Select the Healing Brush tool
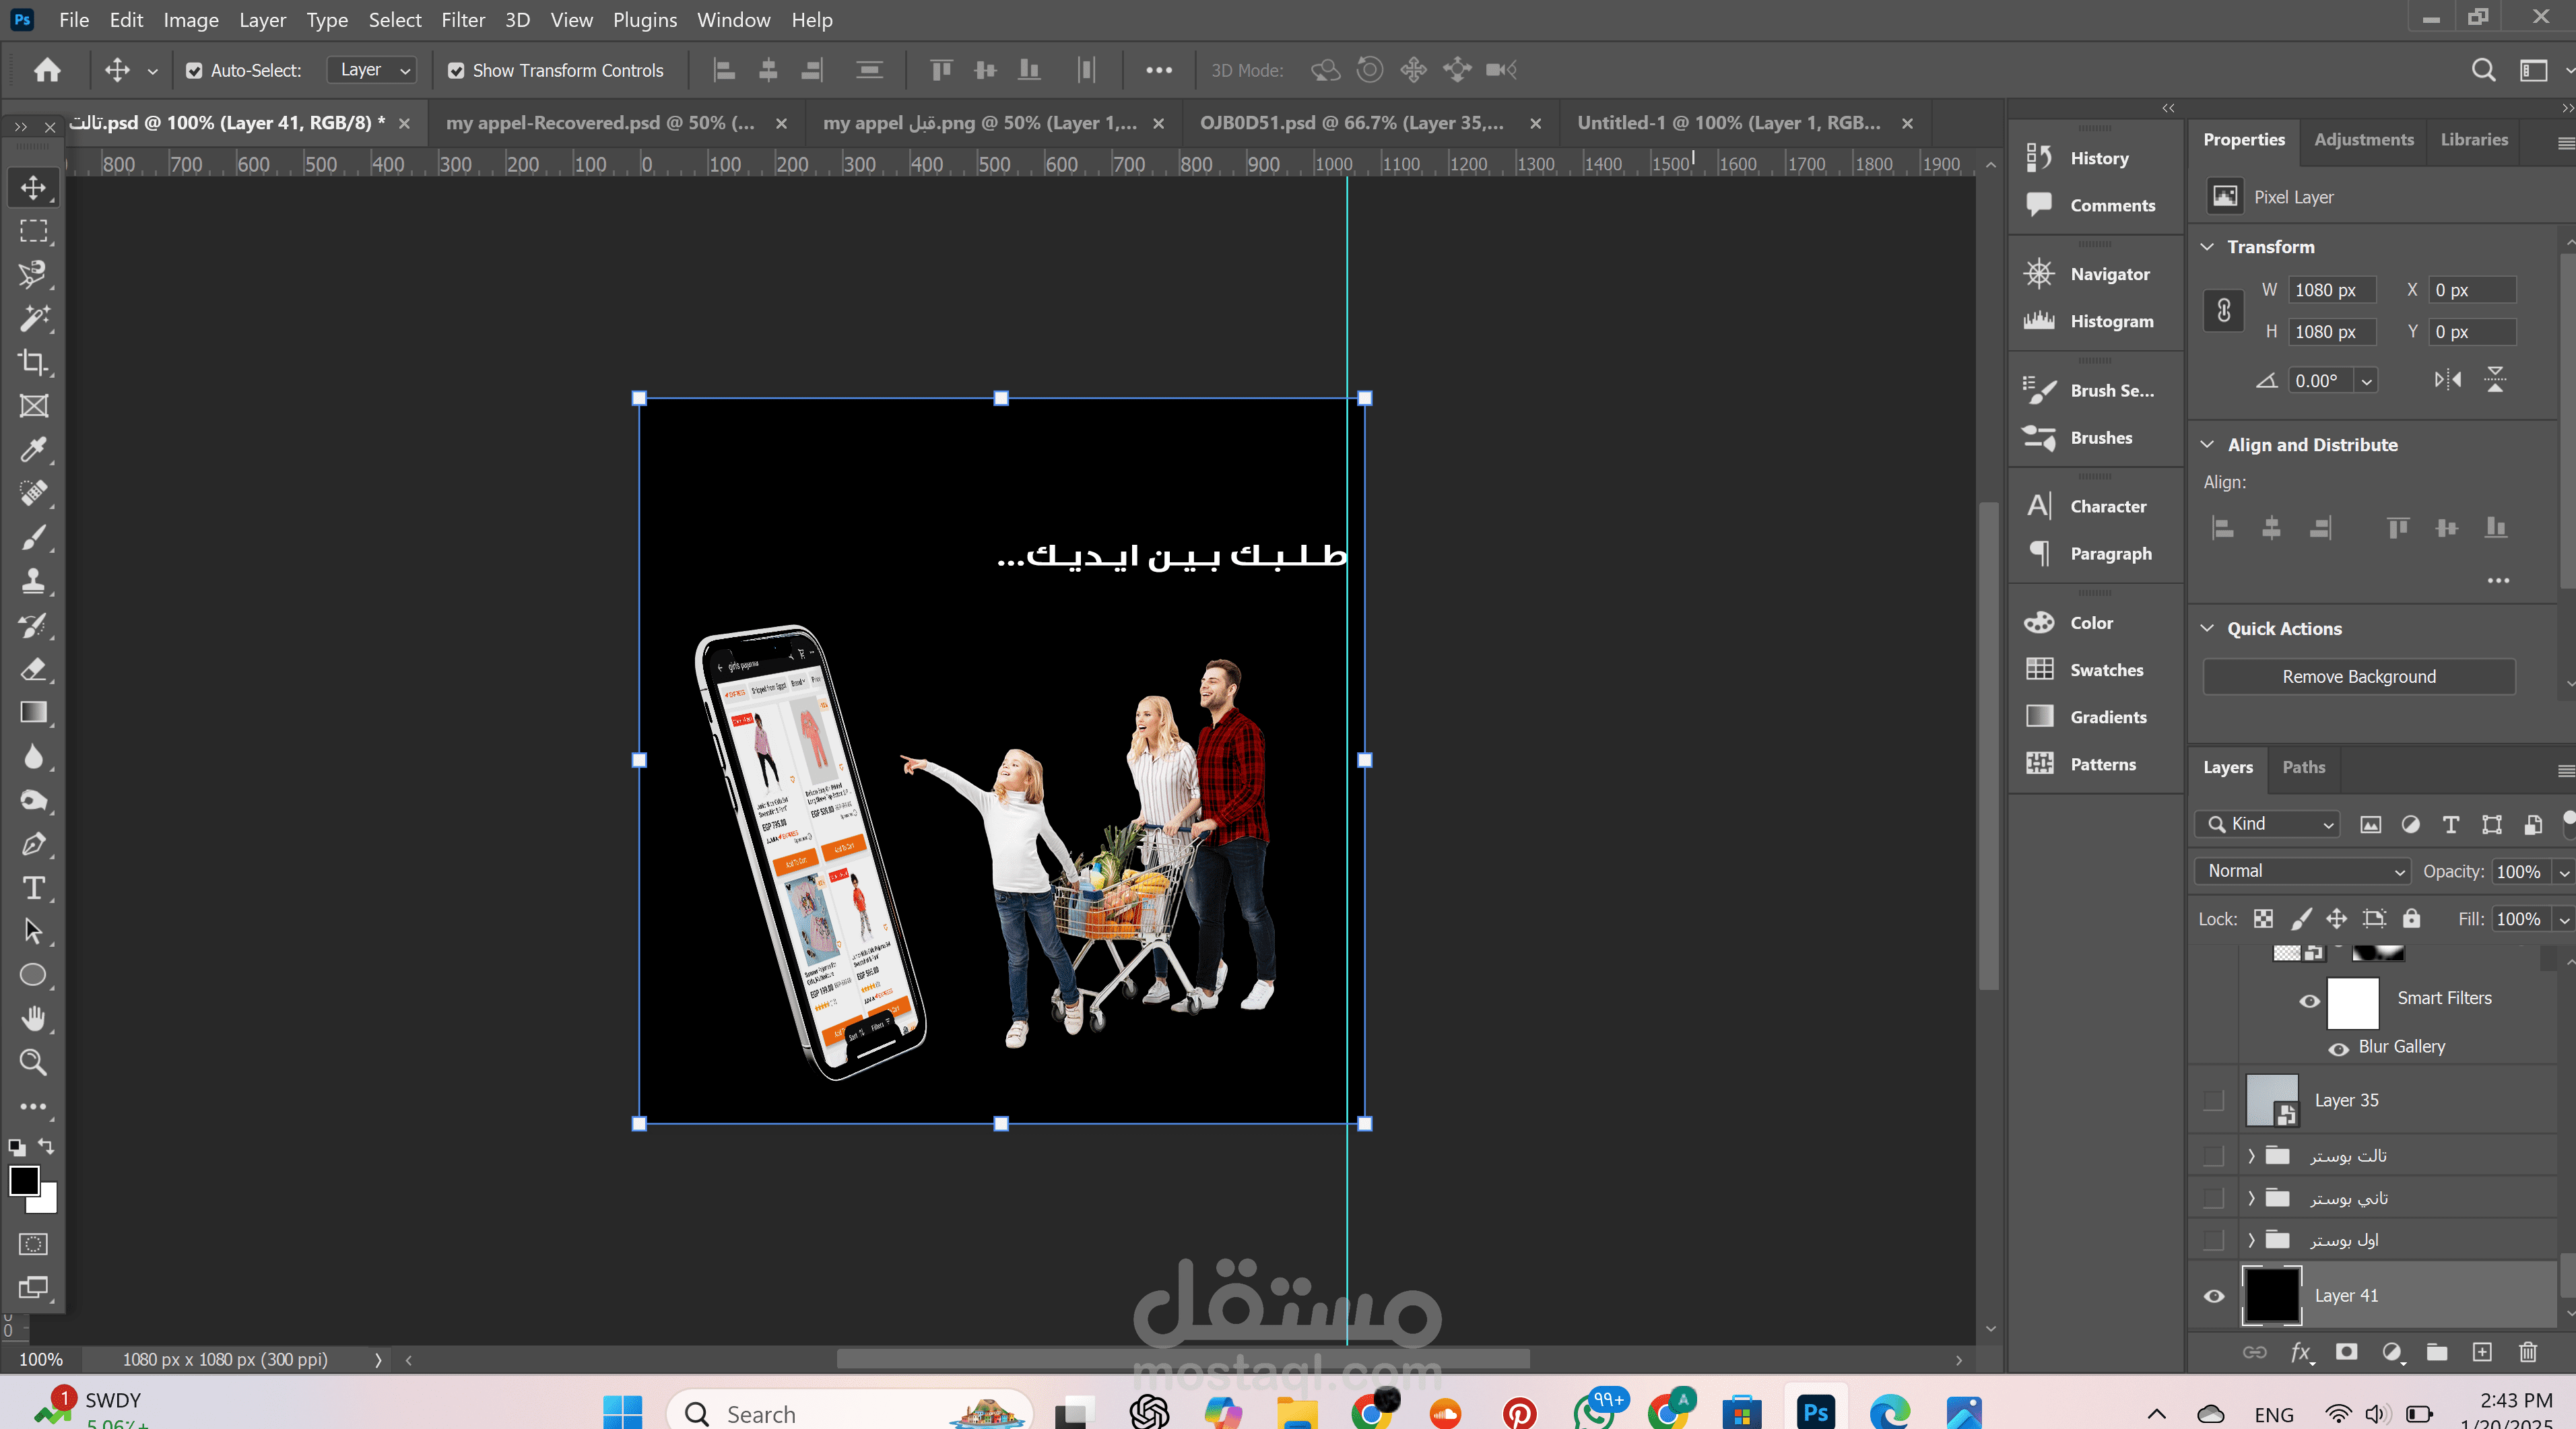 coord(33,493)
